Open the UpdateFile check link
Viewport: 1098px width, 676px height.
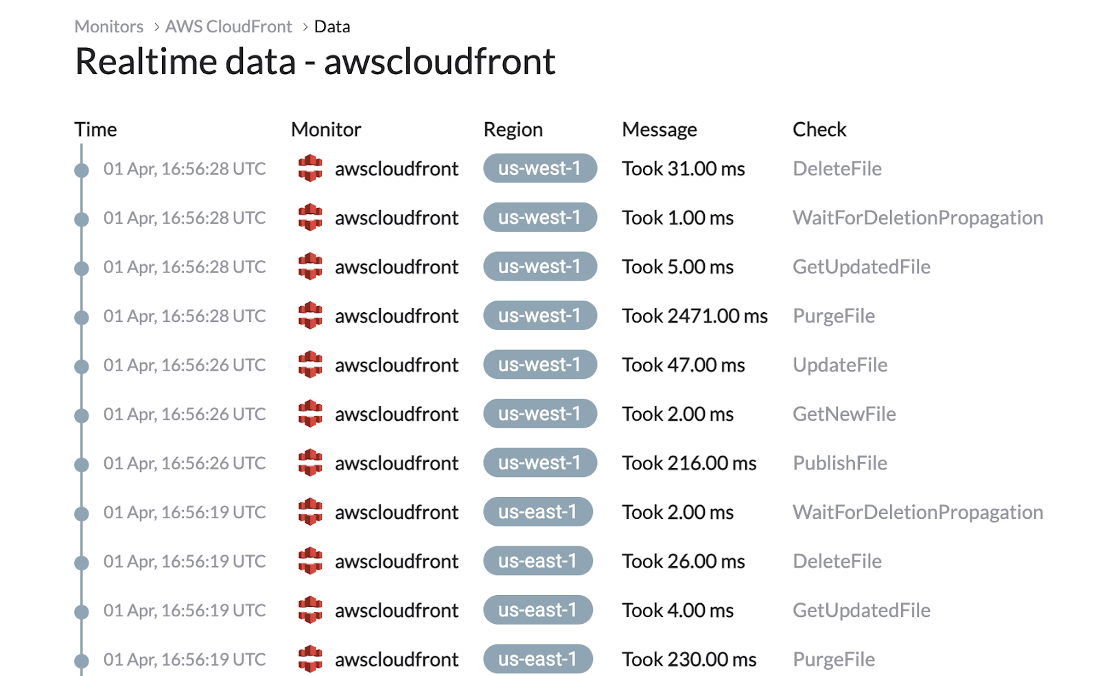[x=840, y=364]
